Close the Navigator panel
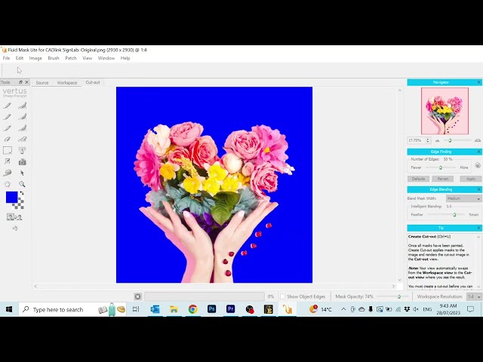 [x=479, y=82]
